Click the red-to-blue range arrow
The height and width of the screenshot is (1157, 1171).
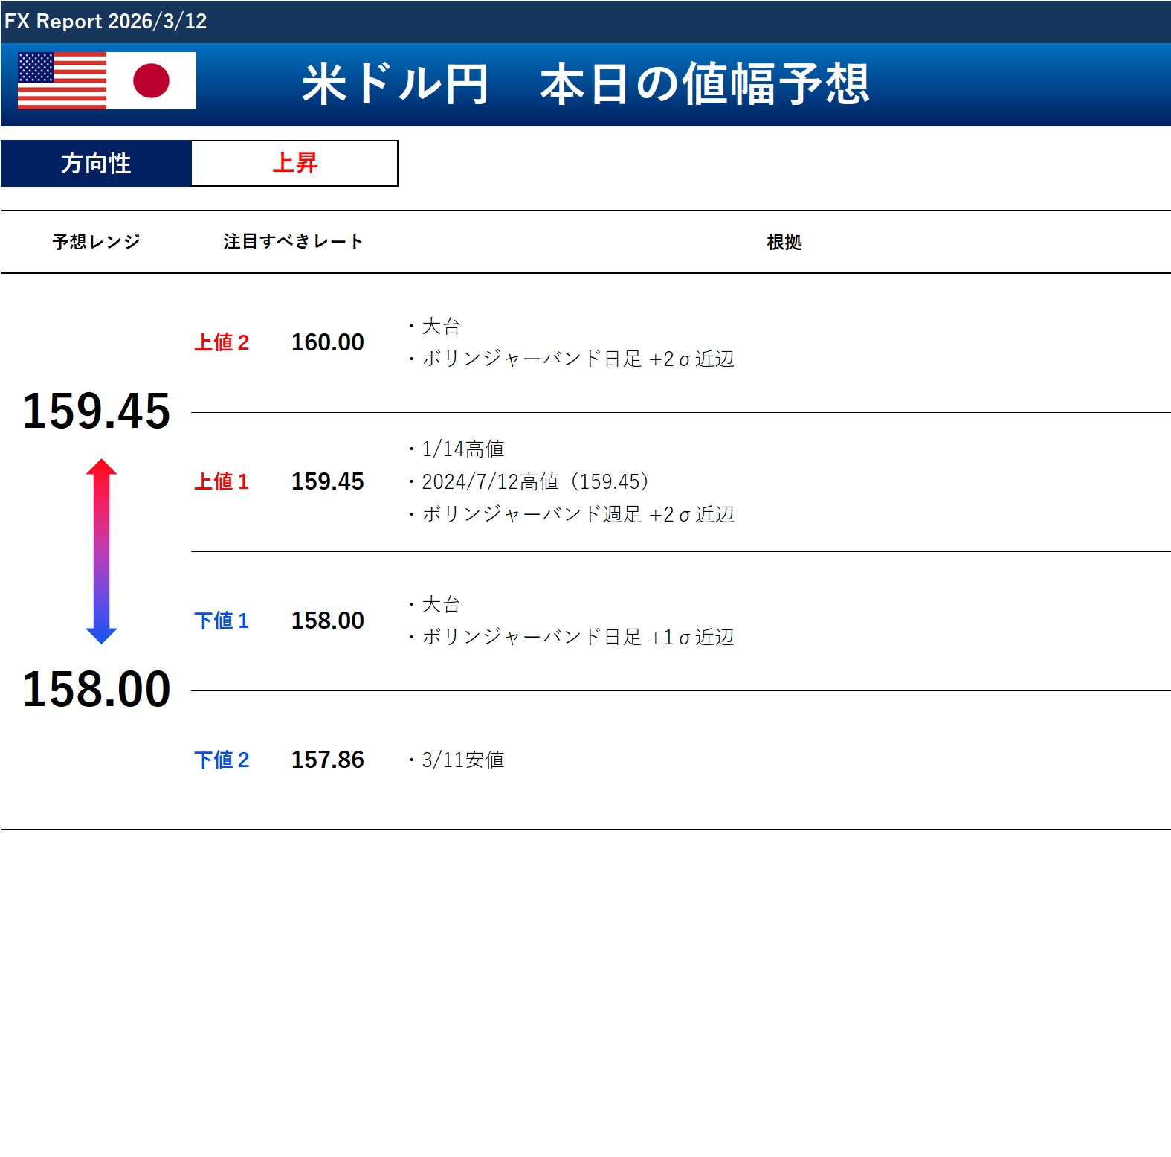[x=101, y=551]
